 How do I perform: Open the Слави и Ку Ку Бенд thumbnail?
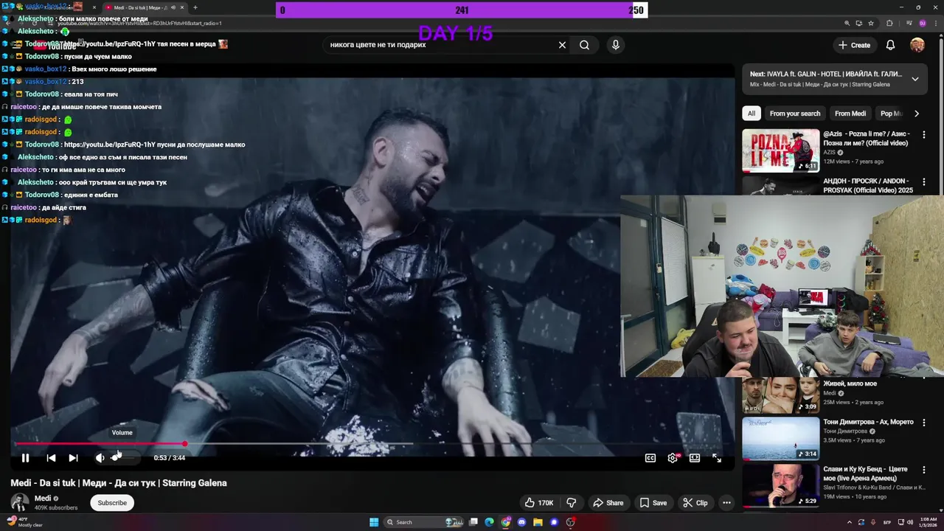pos(780,486)
